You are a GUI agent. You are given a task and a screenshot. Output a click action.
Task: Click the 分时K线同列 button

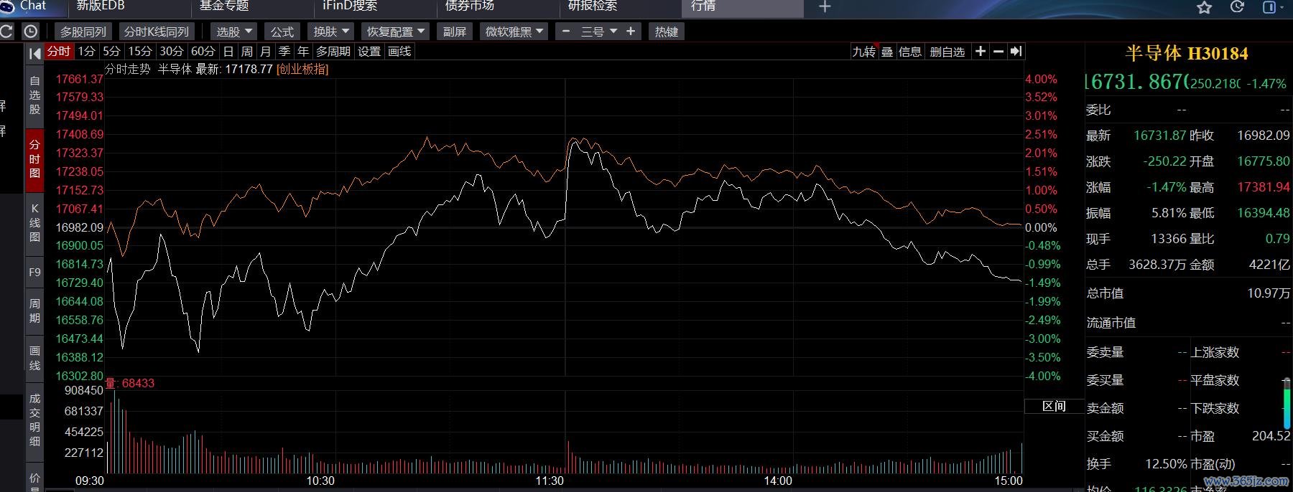[x=156, y=32]
